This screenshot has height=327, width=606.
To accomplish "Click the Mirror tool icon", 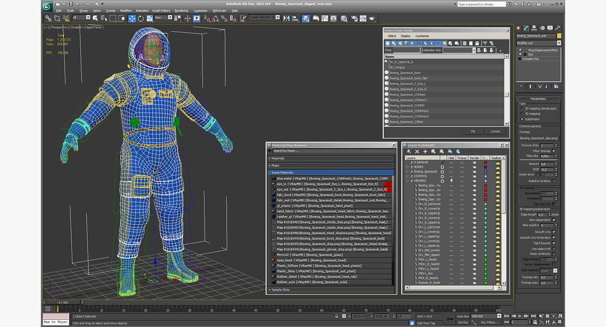I will (x=286, y=18).
